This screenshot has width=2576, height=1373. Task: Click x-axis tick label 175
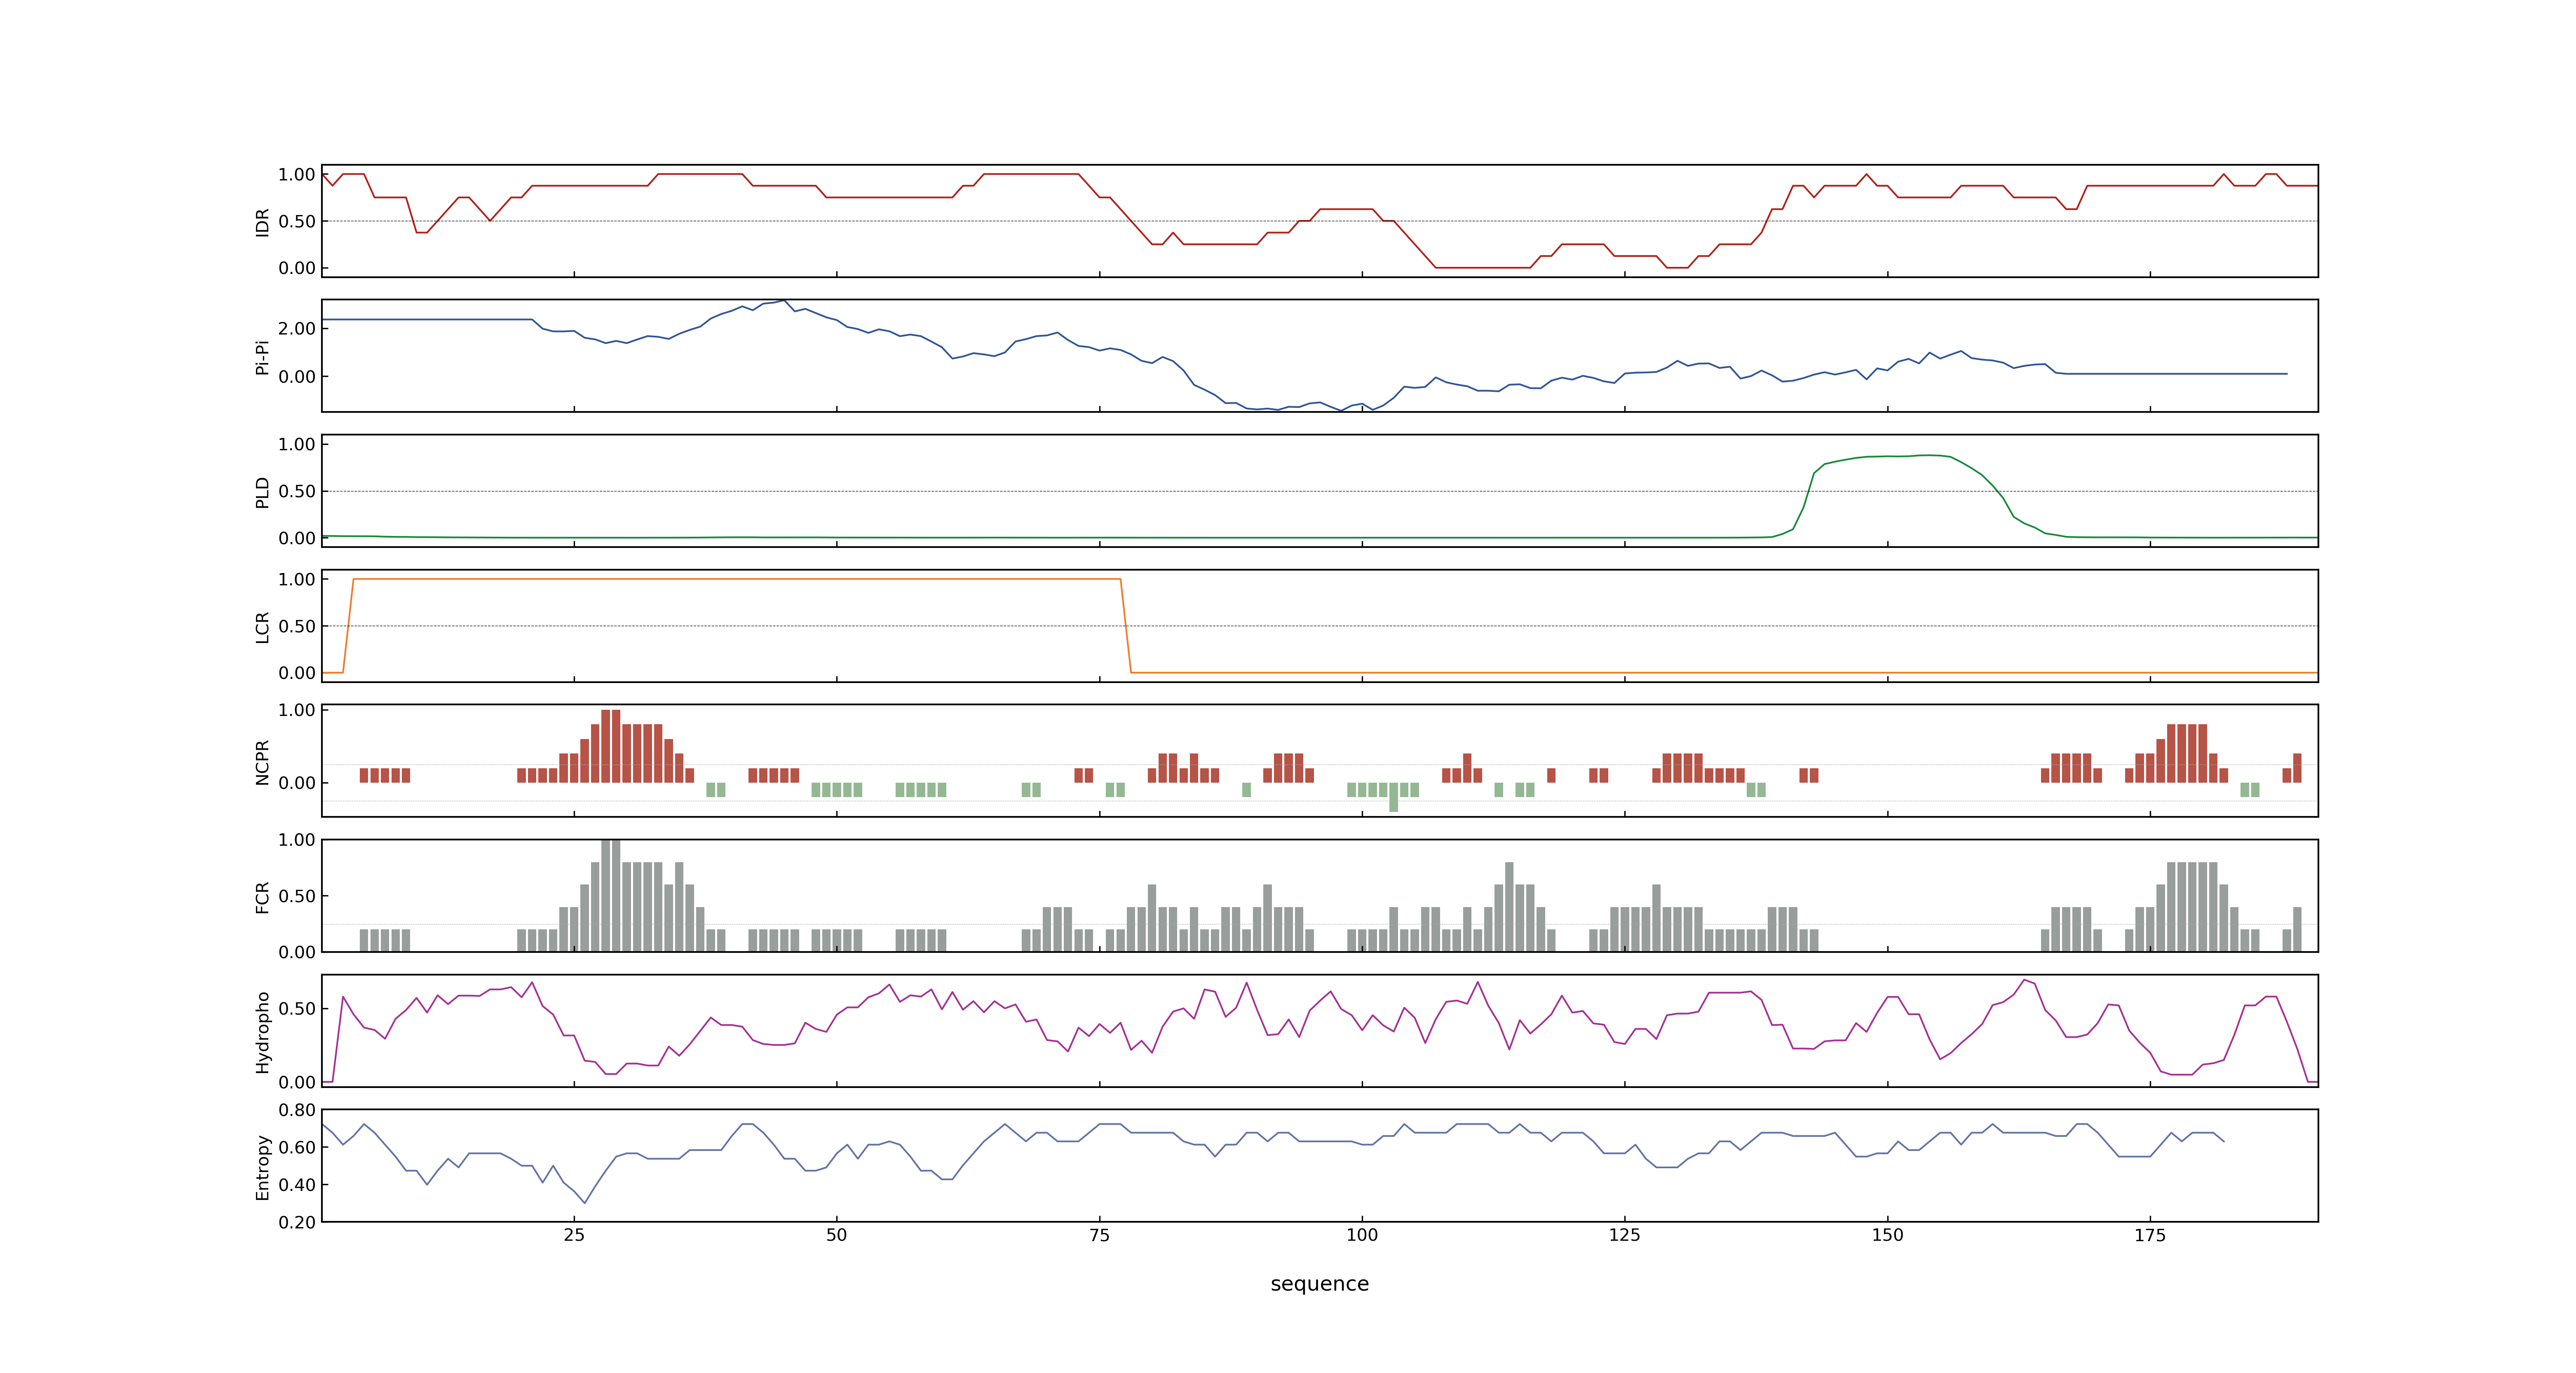click(2150, 1235)
